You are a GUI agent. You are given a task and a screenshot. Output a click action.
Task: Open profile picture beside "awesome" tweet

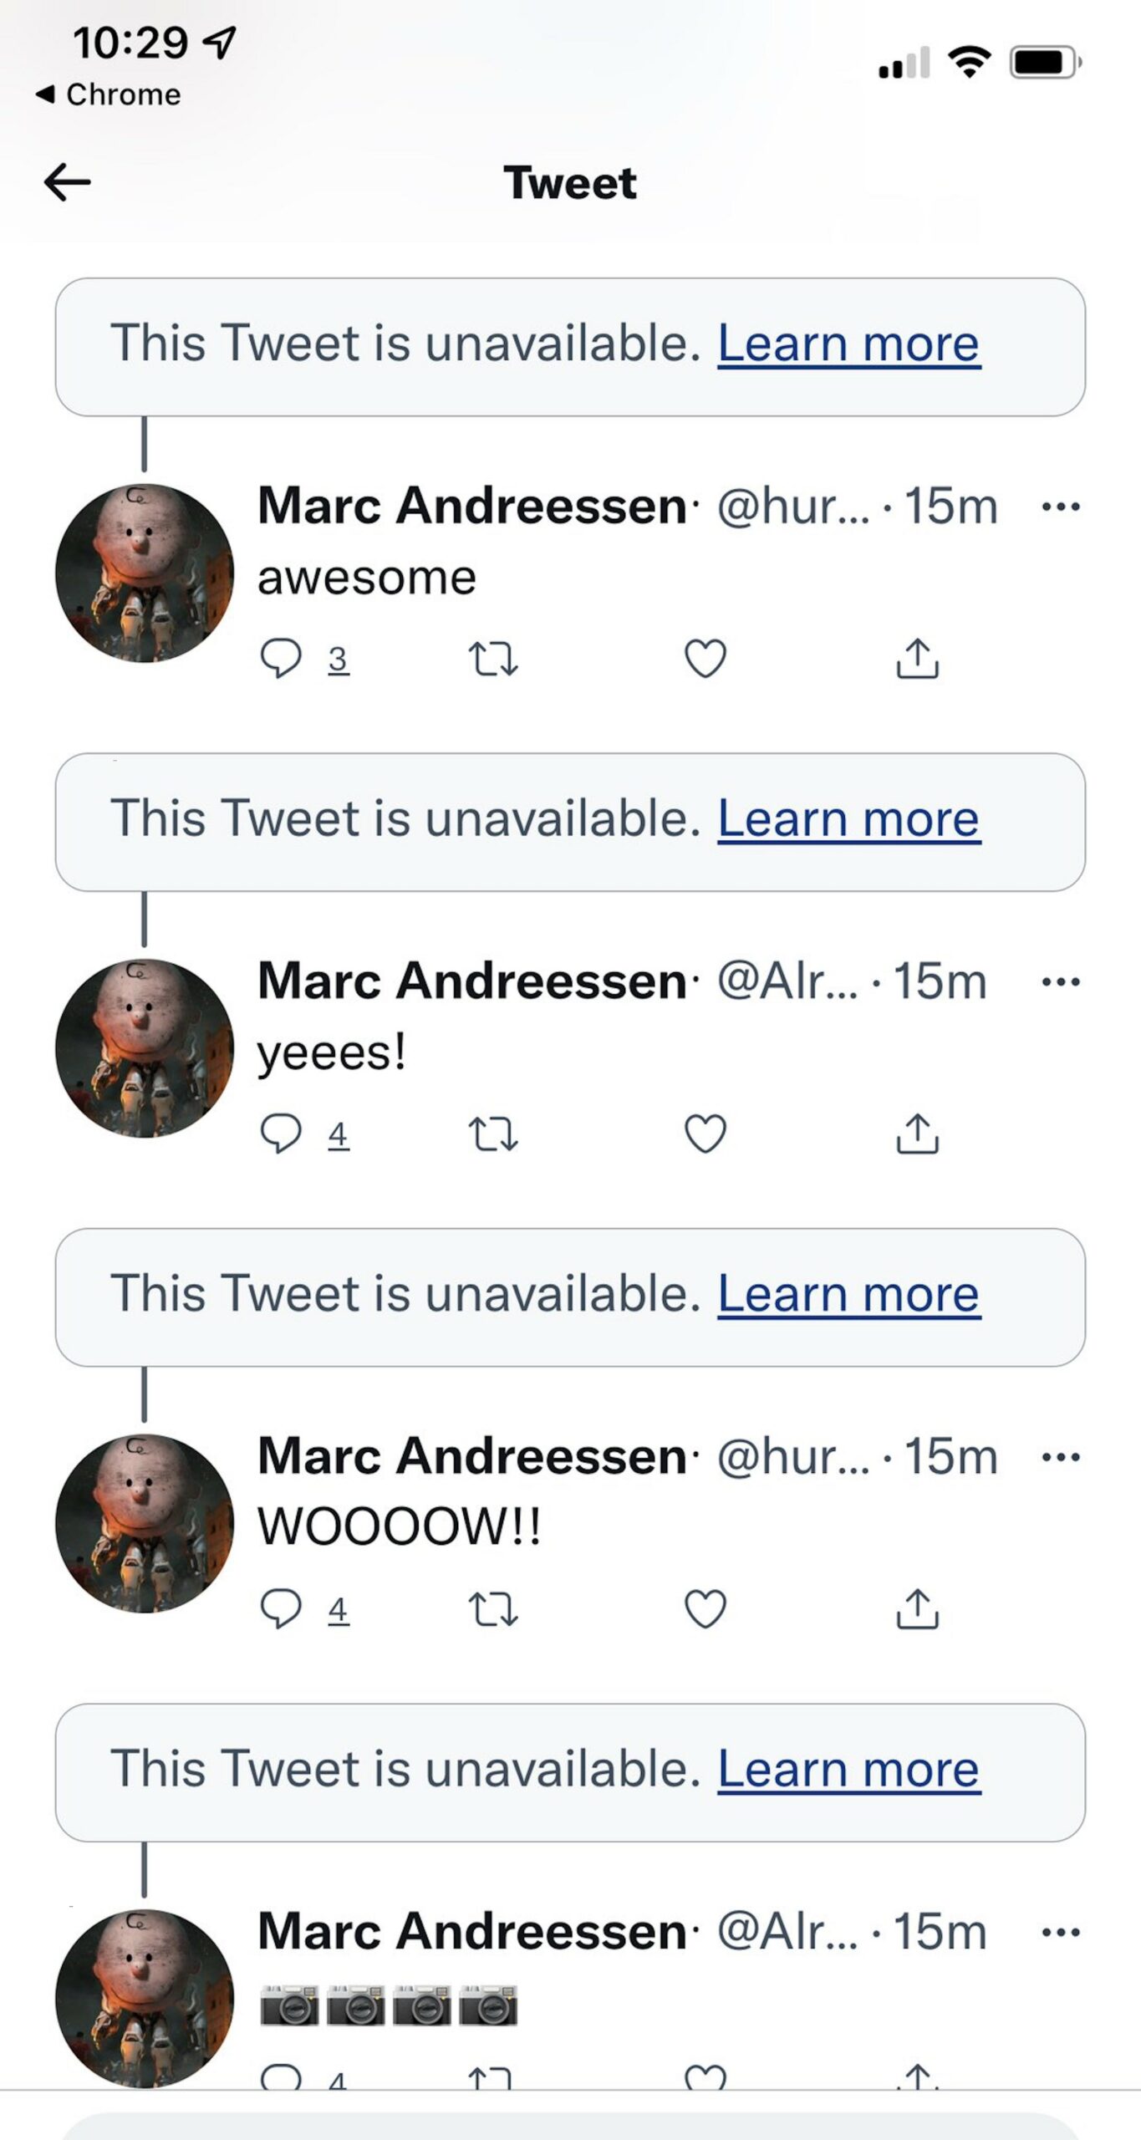point(145,573)
